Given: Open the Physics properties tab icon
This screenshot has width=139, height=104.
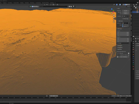Looking at the screenshot, I should (133, 60).
